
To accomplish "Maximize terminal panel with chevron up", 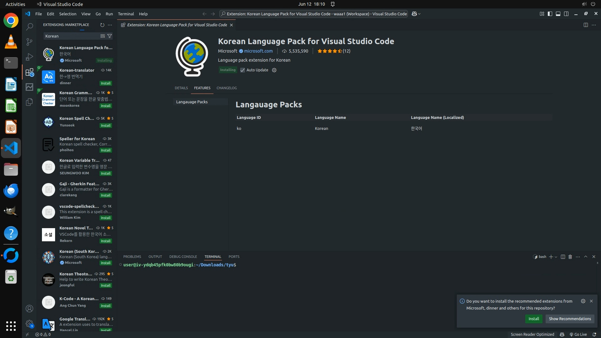I will coord(586,257).
